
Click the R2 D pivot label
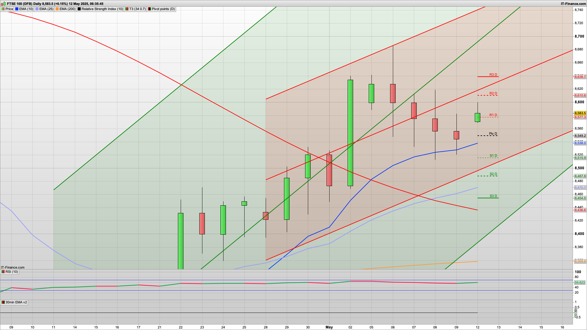(493, 93)
